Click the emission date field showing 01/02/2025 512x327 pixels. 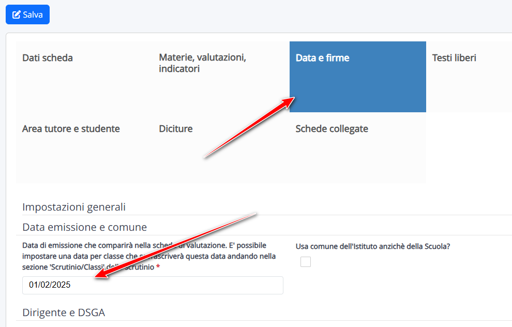(x=153, y=285)
